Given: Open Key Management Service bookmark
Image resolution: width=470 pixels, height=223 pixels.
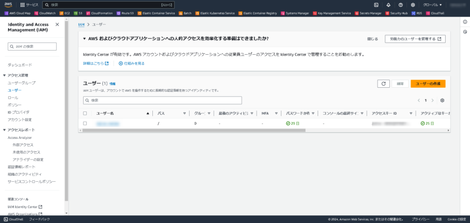Looking at the screenshot, I should 332,13.
